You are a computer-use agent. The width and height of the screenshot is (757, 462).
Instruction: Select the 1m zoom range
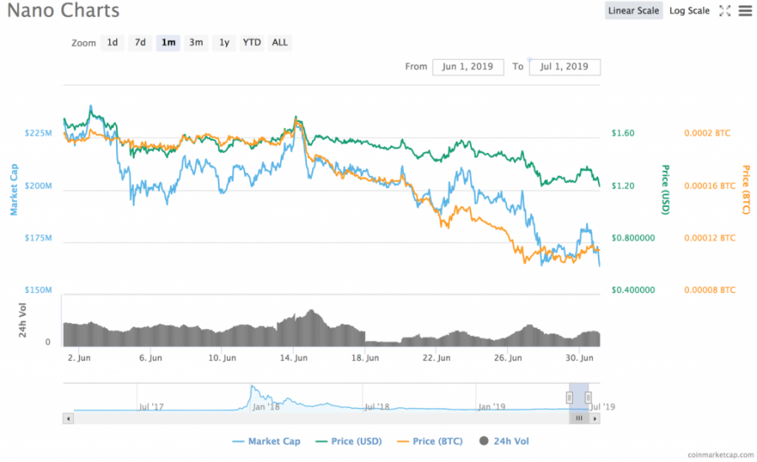coord(168,43)
